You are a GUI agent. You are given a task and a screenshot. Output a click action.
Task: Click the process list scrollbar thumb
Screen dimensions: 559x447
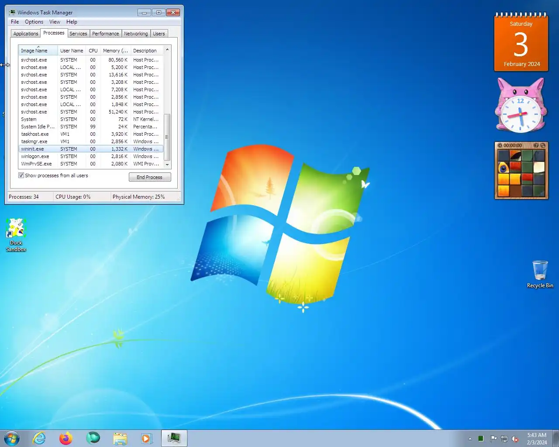[x=167, y=137]
